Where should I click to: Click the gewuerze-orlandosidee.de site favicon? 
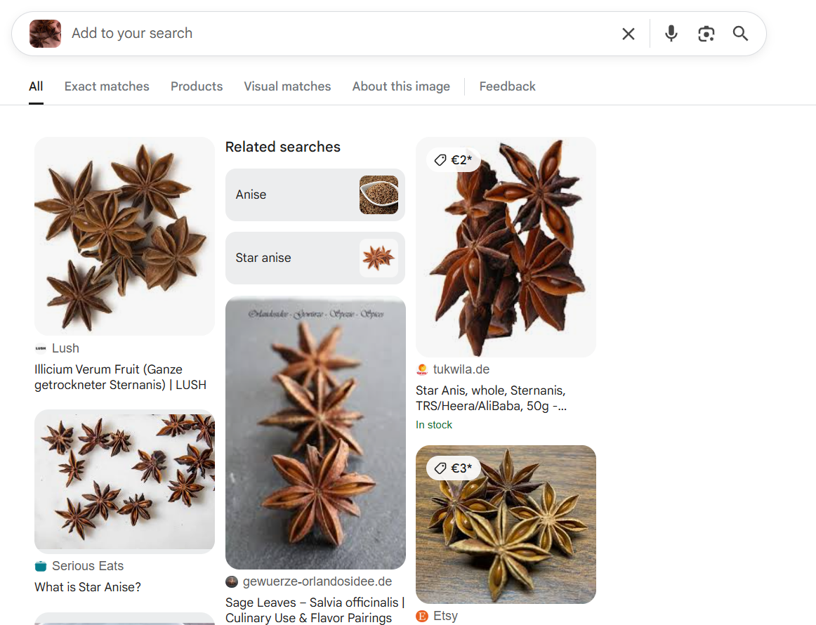231,581
